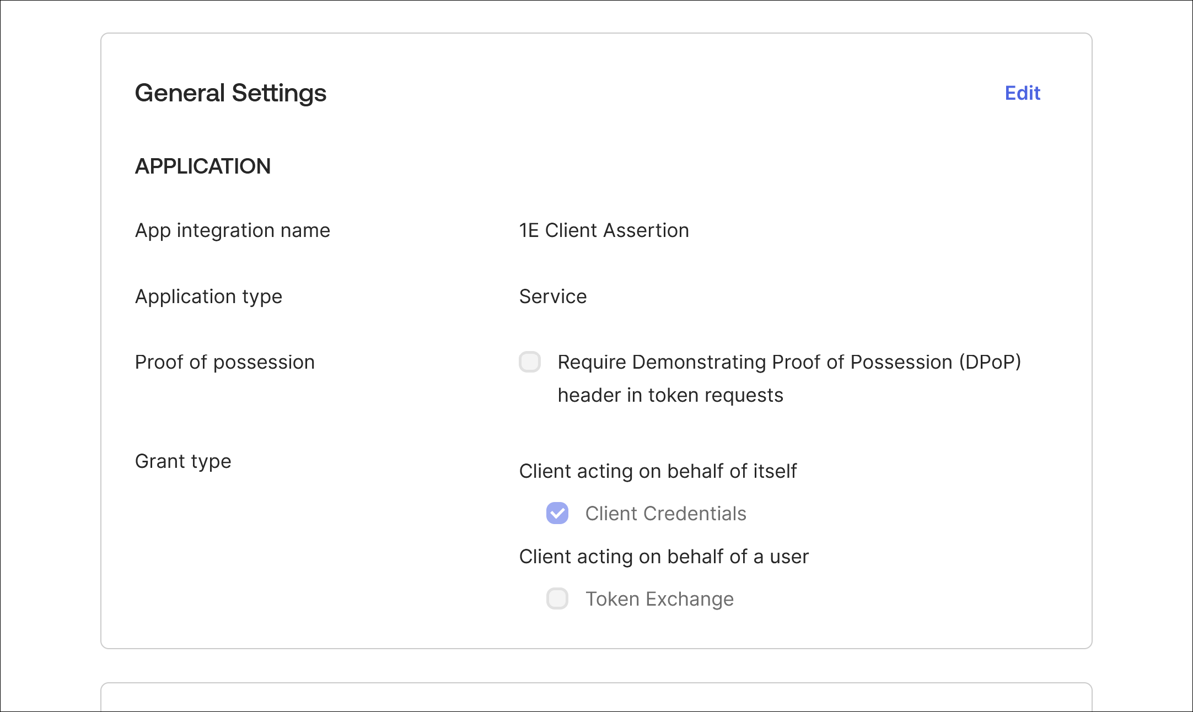Enable the Require DPoP header checkbox
The height and width of the screenshot is (712, 1193).
coord(530,362)
